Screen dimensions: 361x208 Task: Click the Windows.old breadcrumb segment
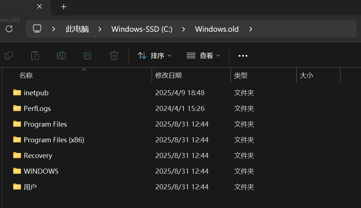pos(217,29)
